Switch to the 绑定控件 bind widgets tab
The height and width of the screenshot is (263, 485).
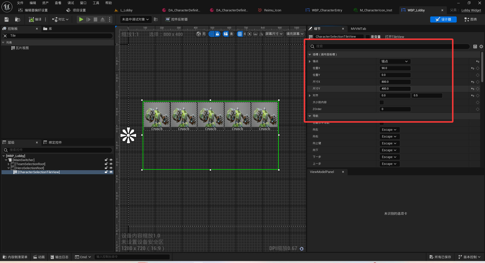point(53,143)
